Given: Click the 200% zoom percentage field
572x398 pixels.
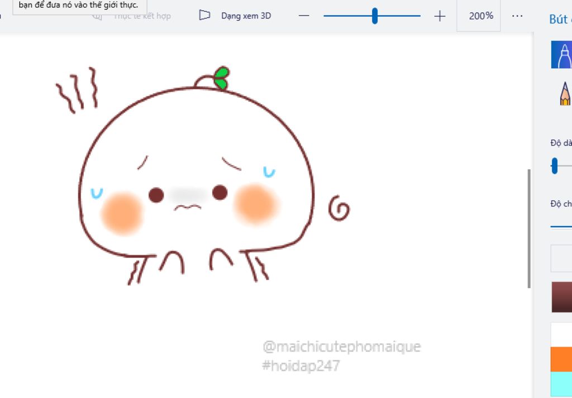Looking at the screenshot, I should pyautogui.click(x=479, y=16).
